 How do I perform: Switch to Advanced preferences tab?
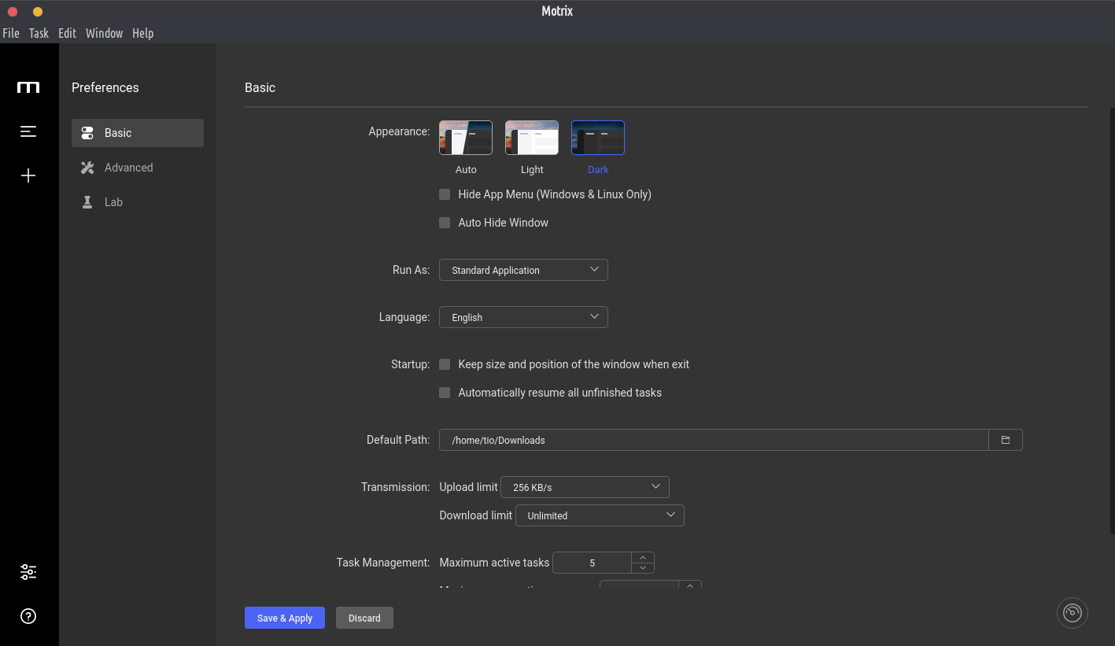tap(128, 168)
